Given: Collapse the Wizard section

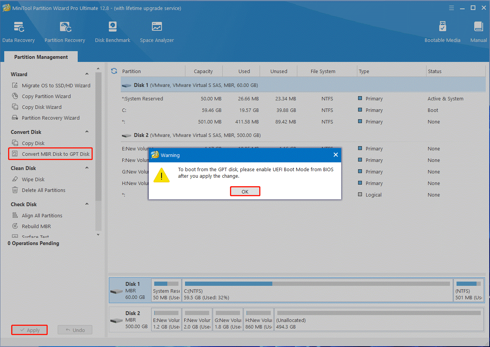Looking at the screenshot, I should click(x=87, y=74).
